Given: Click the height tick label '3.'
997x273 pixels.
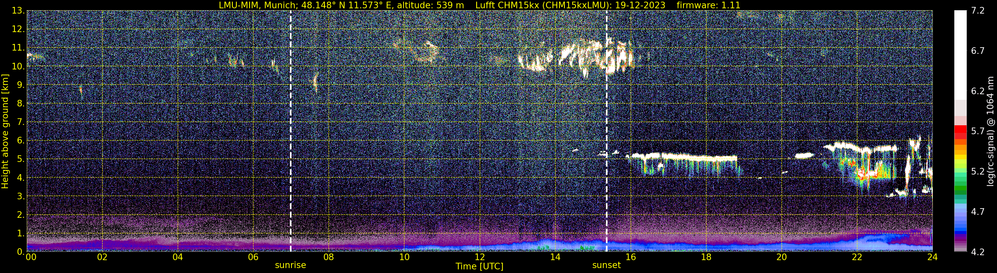Looking at the screenshot, I should 21,196.
